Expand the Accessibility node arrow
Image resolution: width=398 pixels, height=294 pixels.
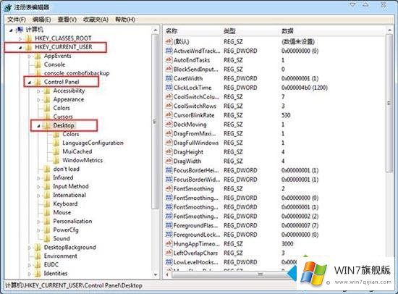click(38, 91)
